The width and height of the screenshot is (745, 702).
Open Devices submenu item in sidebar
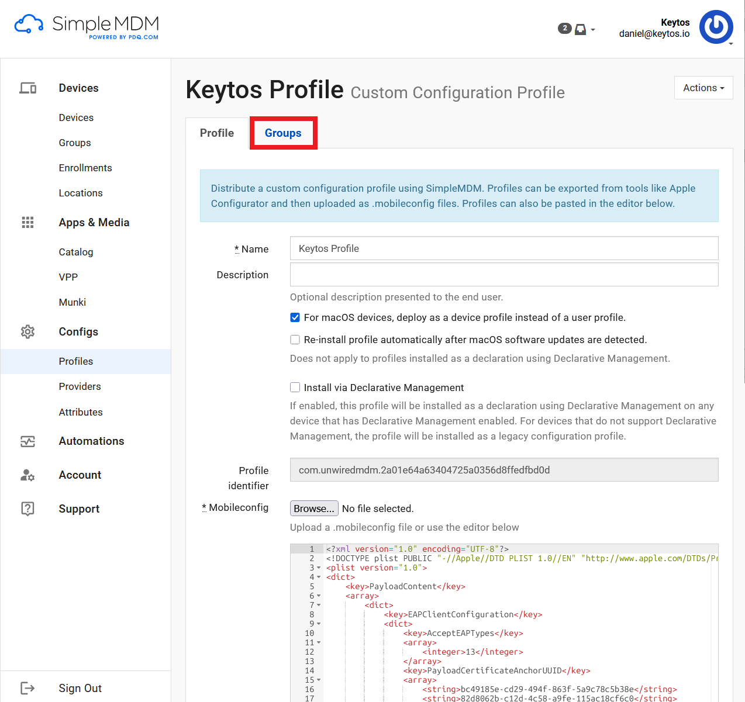click(x=76, y=118)
